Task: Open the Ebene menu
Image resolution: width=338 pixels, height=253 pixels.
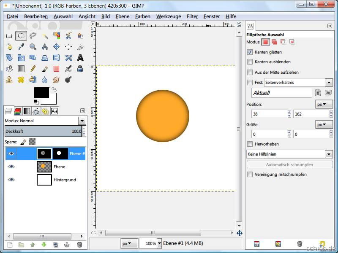Action: [x=123, y=16]
